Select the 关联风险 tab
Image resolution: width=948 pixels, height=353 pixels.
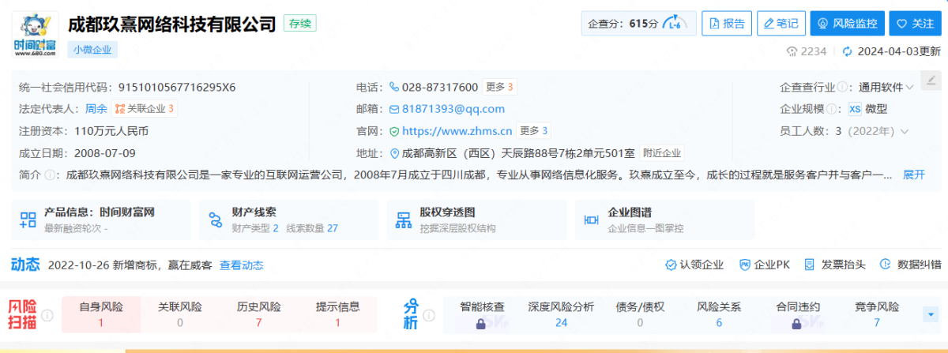(180, 314)
